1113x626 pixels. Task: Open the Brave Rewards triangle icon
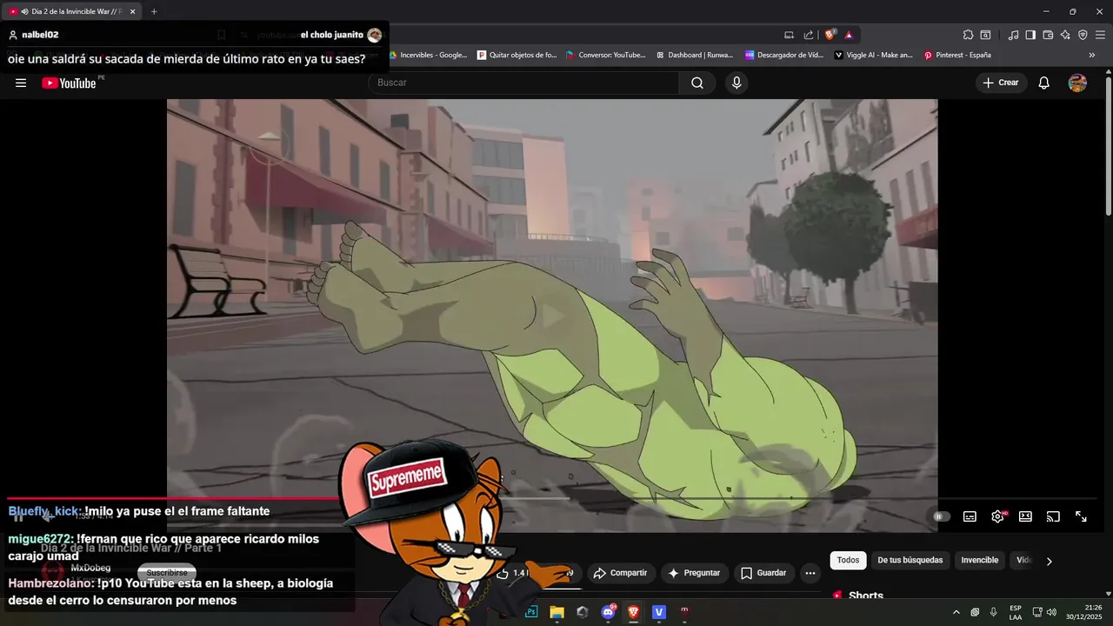(x=849, y=35)
